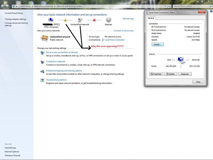Click the Control Panel address bar icon
Image resolution: width=213 pixels, height=160 pixels.
click(13, 6)
